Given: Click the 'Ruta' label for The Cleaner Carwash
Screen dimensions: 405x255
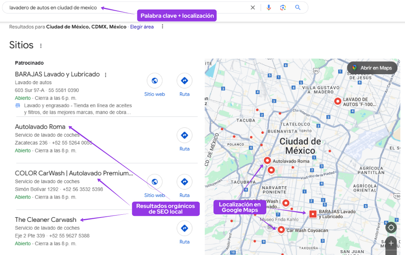Looking at the screenshot, I should (184, 242).
